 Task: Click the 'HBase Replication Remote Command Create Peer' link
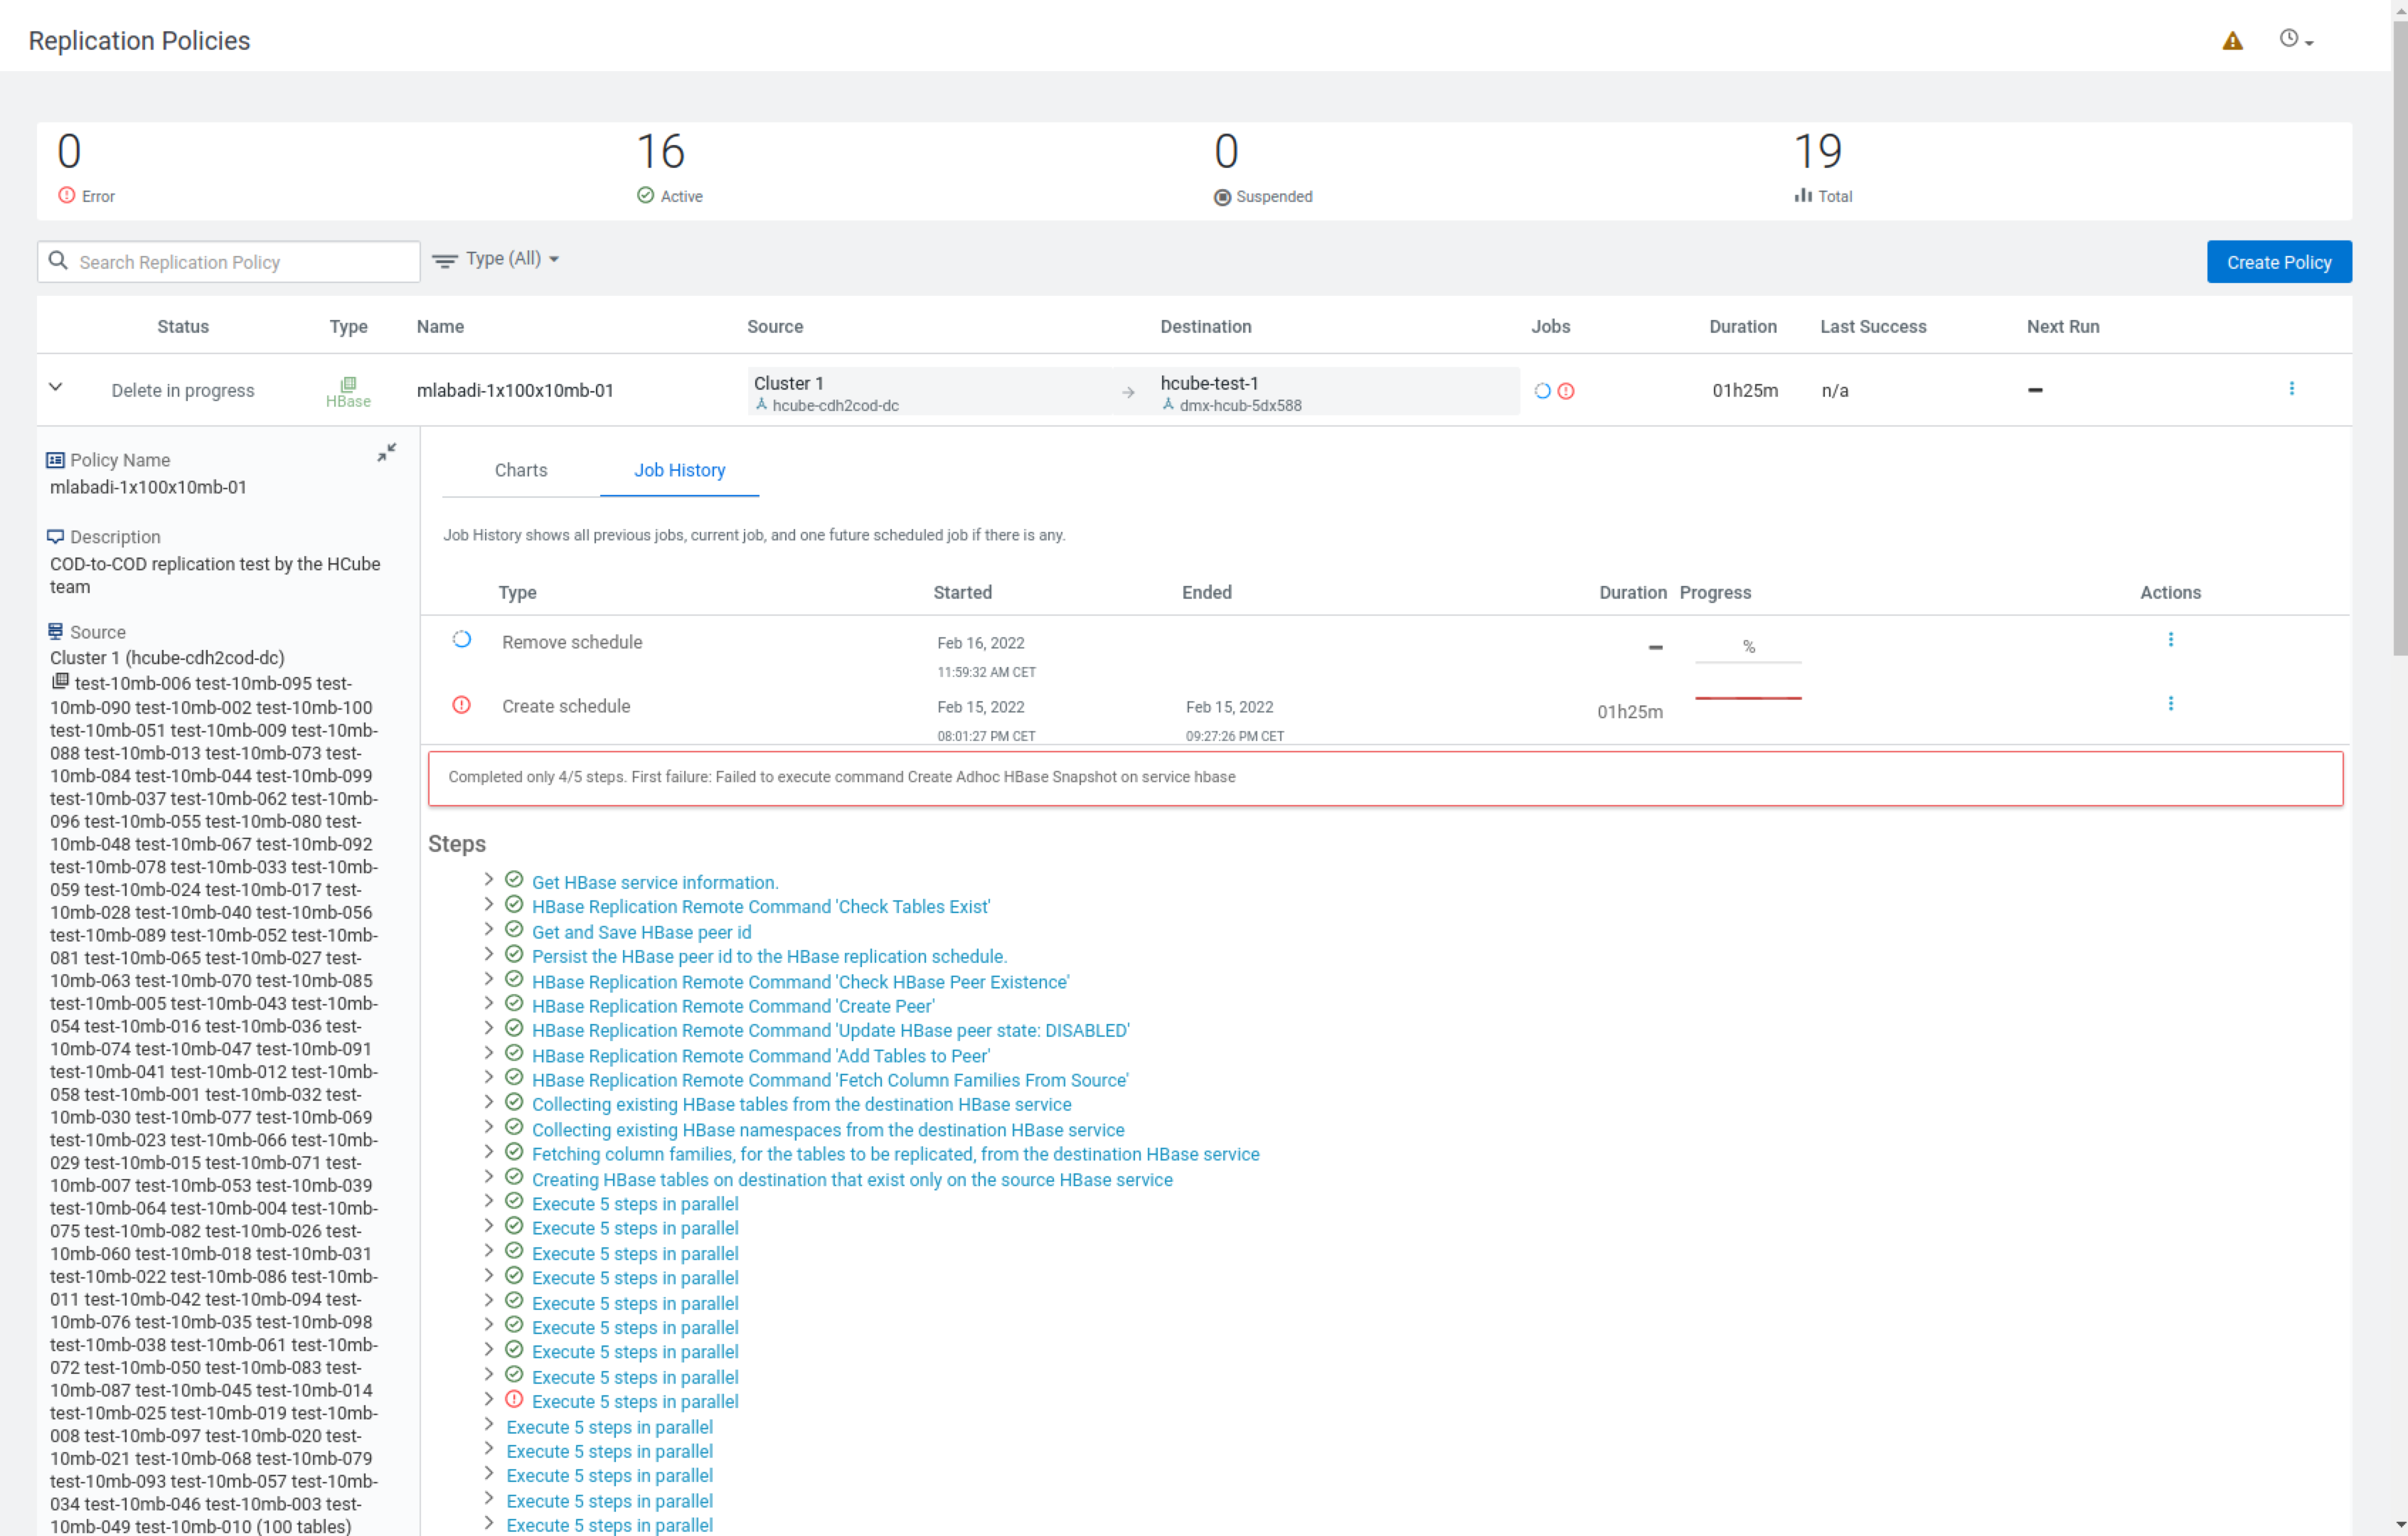click(733, 1006)
